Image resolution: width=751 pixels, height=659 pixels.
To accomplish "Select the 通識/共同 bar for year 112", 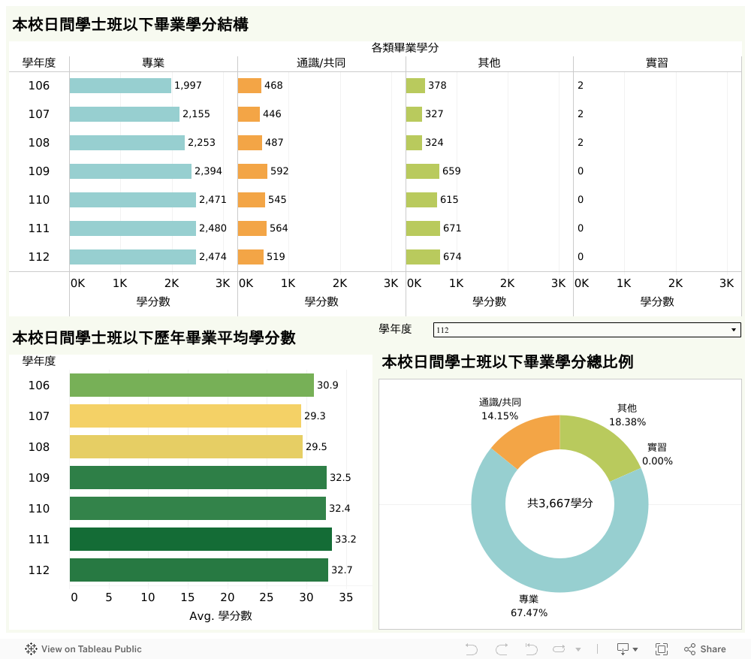I will [251, 257].
